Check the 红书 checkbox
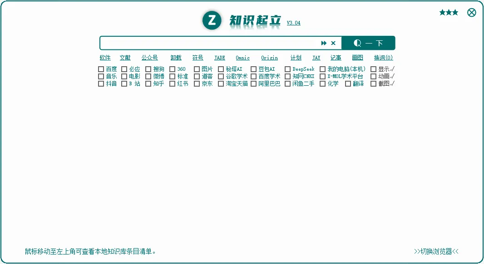Image resolution: width=484 pixels, height=264 pixels. point(172,83)
